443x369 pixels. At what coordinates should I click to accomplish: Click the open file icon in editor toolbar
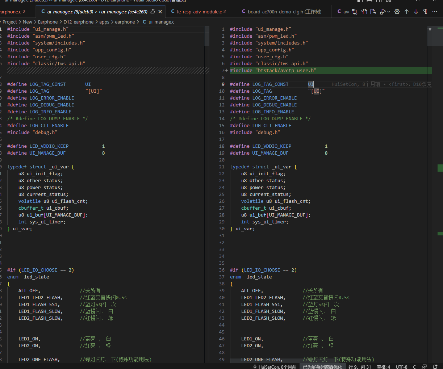[364, 12]
